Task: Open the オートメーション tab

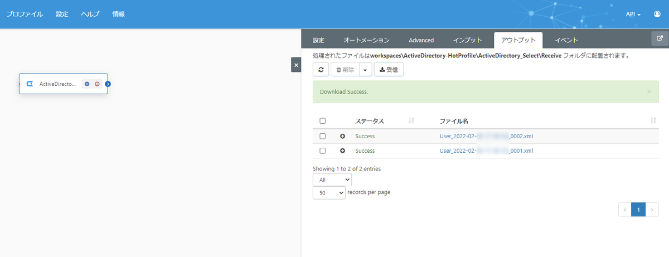Action: [366, 40]
